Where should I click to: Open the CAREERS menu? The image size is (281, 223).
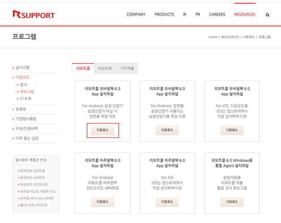[217, 14]
